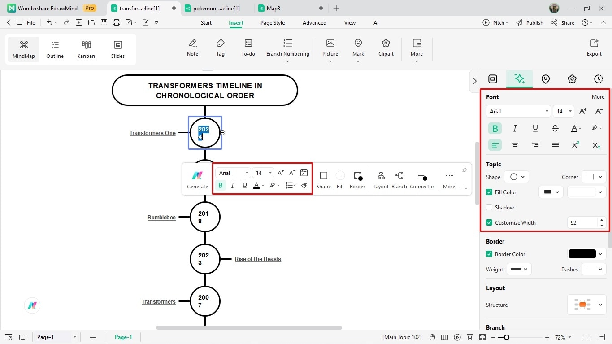The image size is (612, 344).
Task: Click the Customize Width value field
Action: [582, 222]
